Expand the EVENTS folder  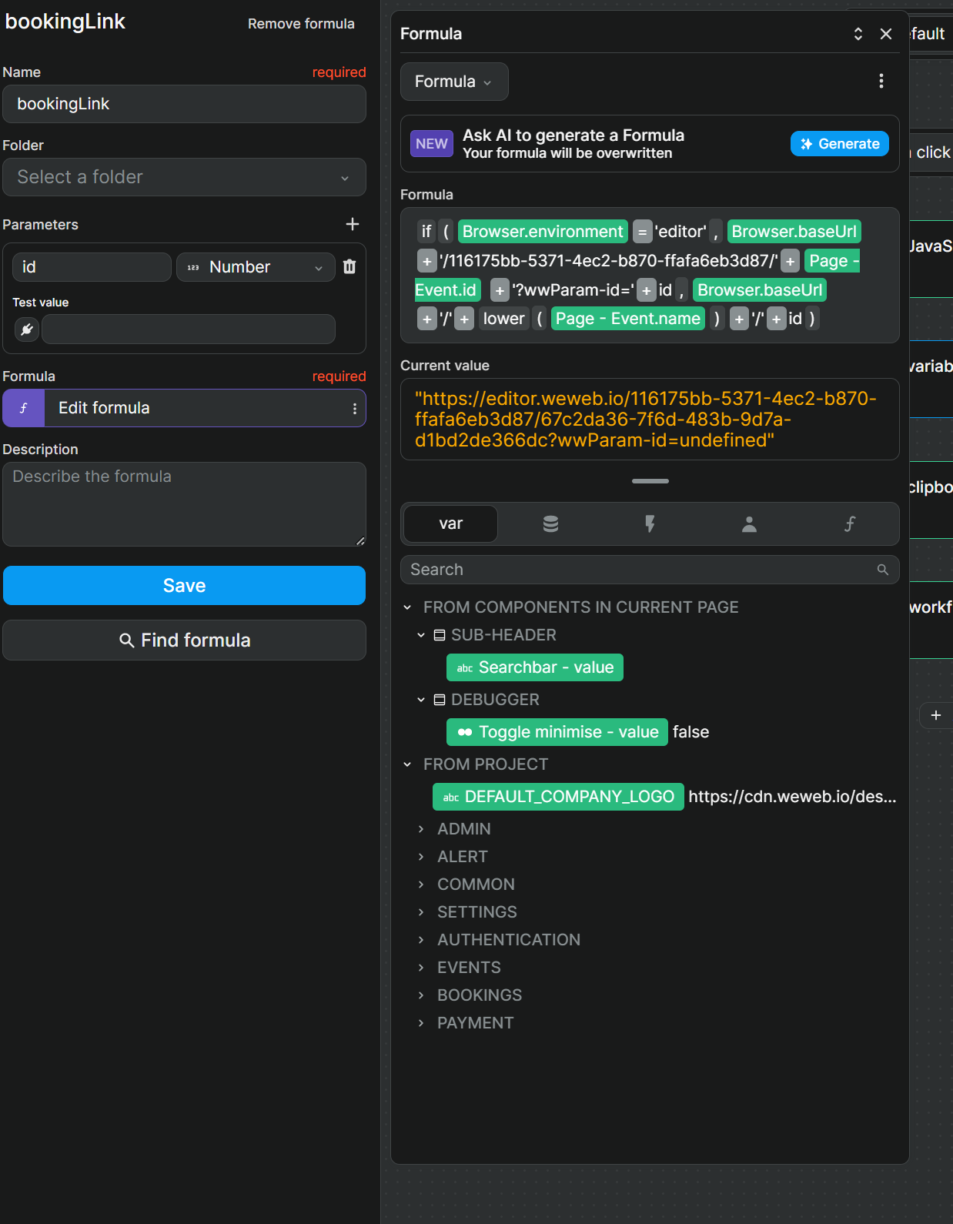(421, 968)
